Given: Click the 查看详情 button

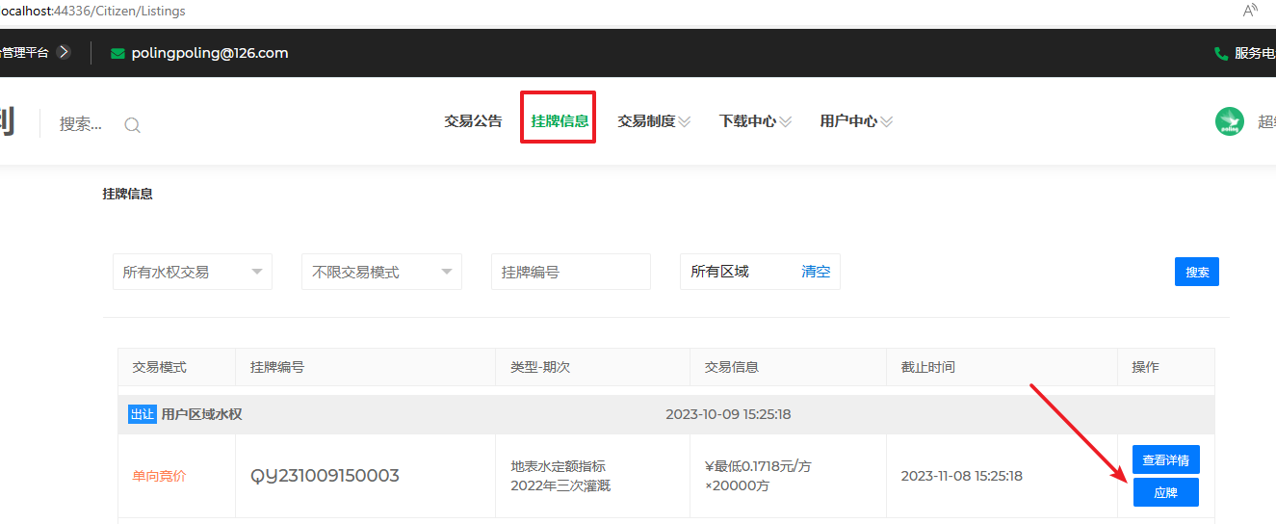Looking at the screenshot, I should click(x=1165, y=460).
